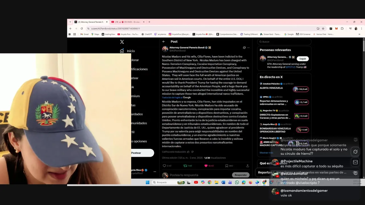Launch WhatsApp from the taskbar
The image size is (365, 205).
[x=237, y=183]
